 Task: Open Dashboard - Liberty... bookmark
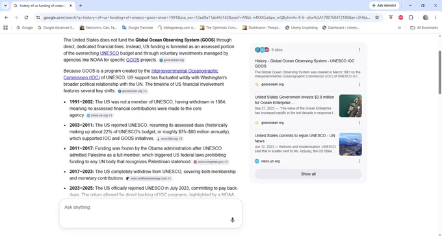coord(341,27)
